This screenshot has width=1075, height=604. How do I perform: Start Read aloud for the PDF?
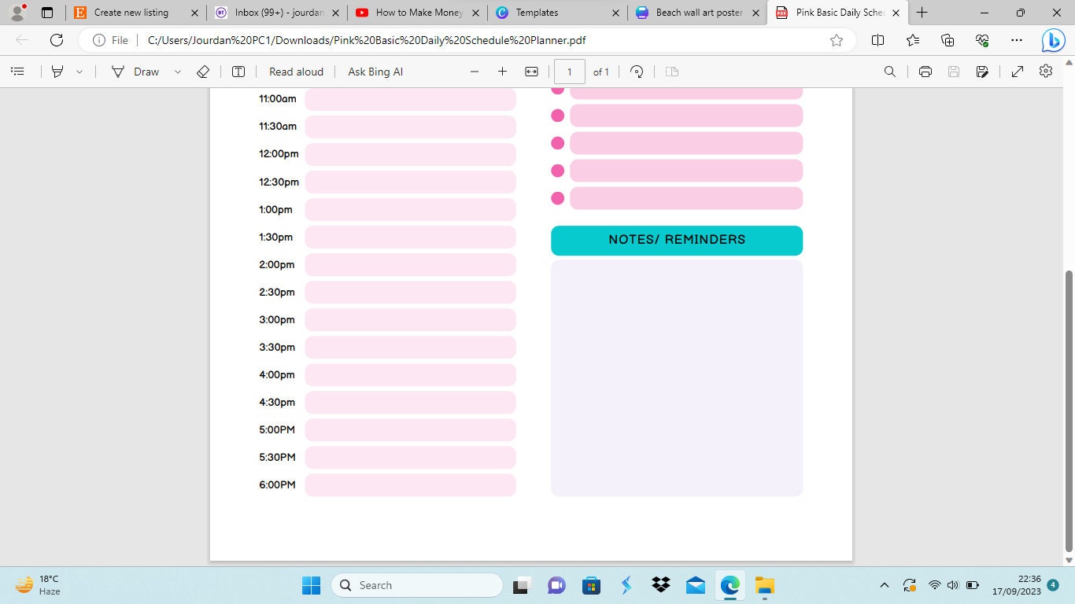[x=295, y=72]
